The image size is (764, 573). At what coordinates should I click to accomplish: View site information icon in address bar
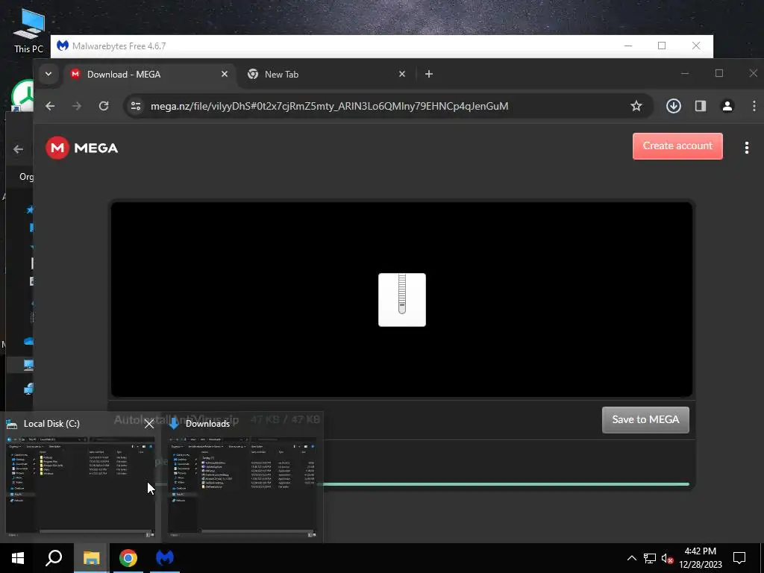point(136,106)
